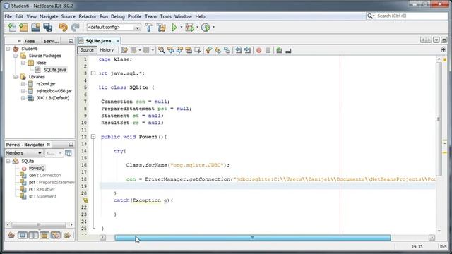
Task: Select rs : ResultSet in Navigator
Action: 42,189
